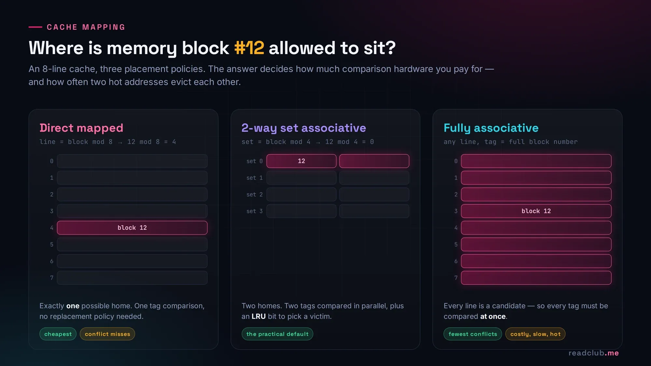Click the '2-way set associative' heading
Viewport: 651px width, 366px height.
pos(304,128)
